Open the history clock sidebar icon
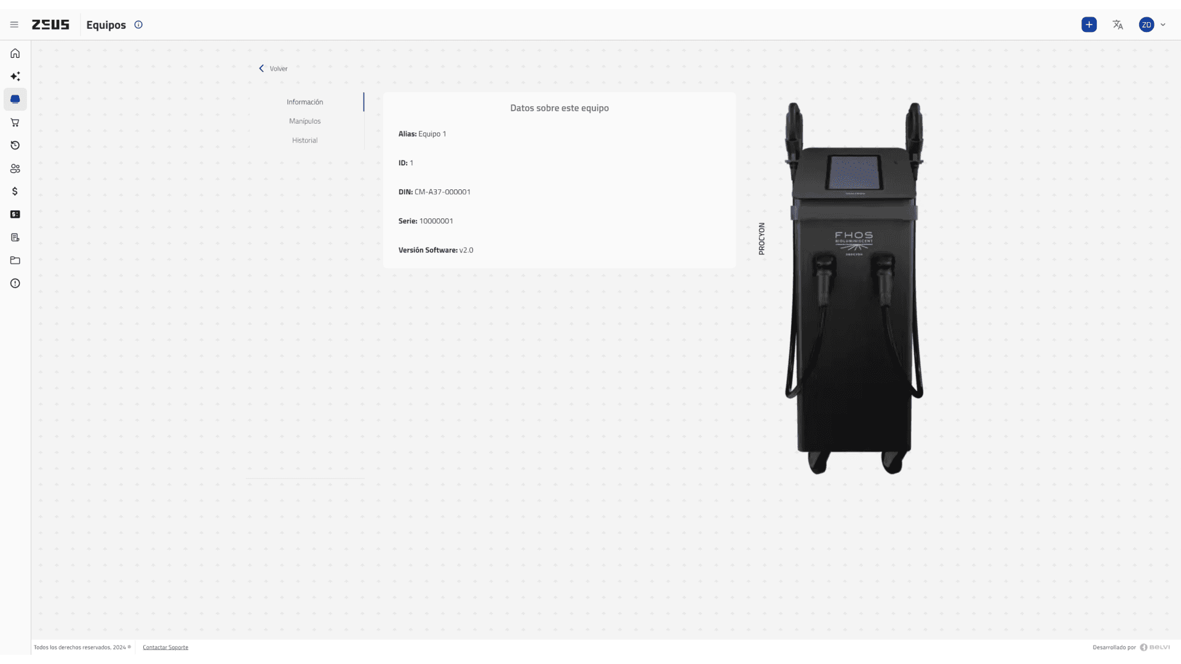The width and height of the screenshot is (1181, 664). (x=15, y=145)
